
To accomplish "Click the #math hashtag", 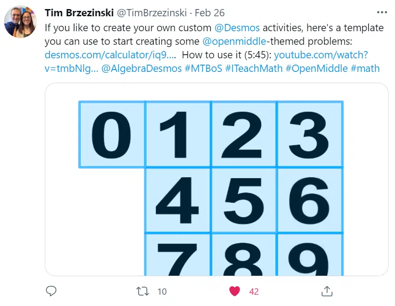I will click(365, 68).
